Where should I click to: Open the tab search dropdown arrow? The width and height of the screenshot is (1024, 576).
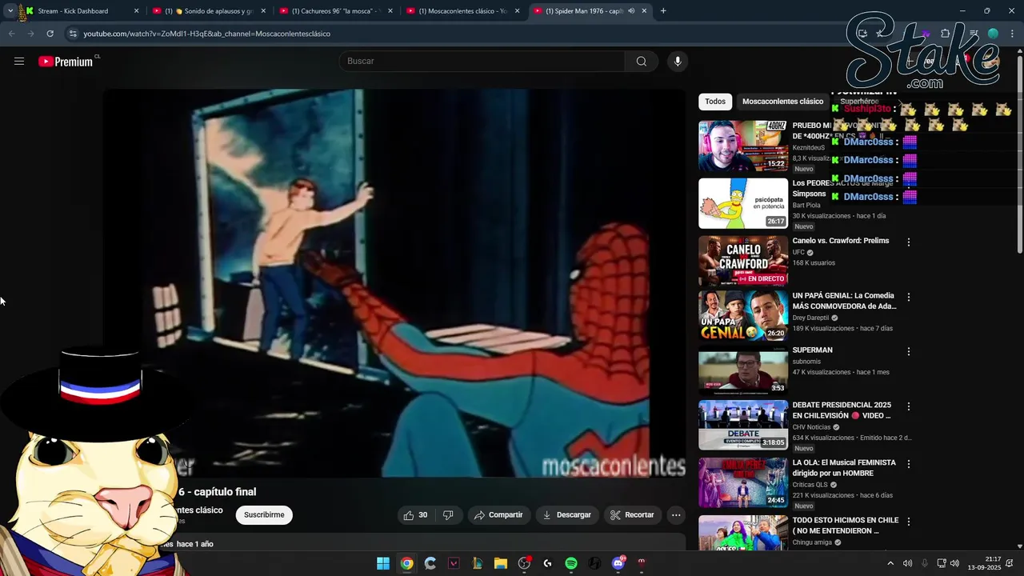[x=10, y=11]
